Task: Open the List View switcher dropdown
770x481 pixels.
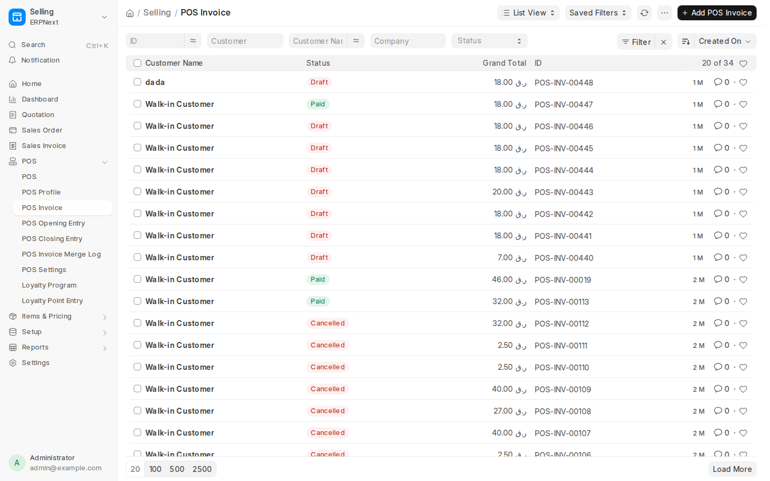Action: (x=528, y=13)
